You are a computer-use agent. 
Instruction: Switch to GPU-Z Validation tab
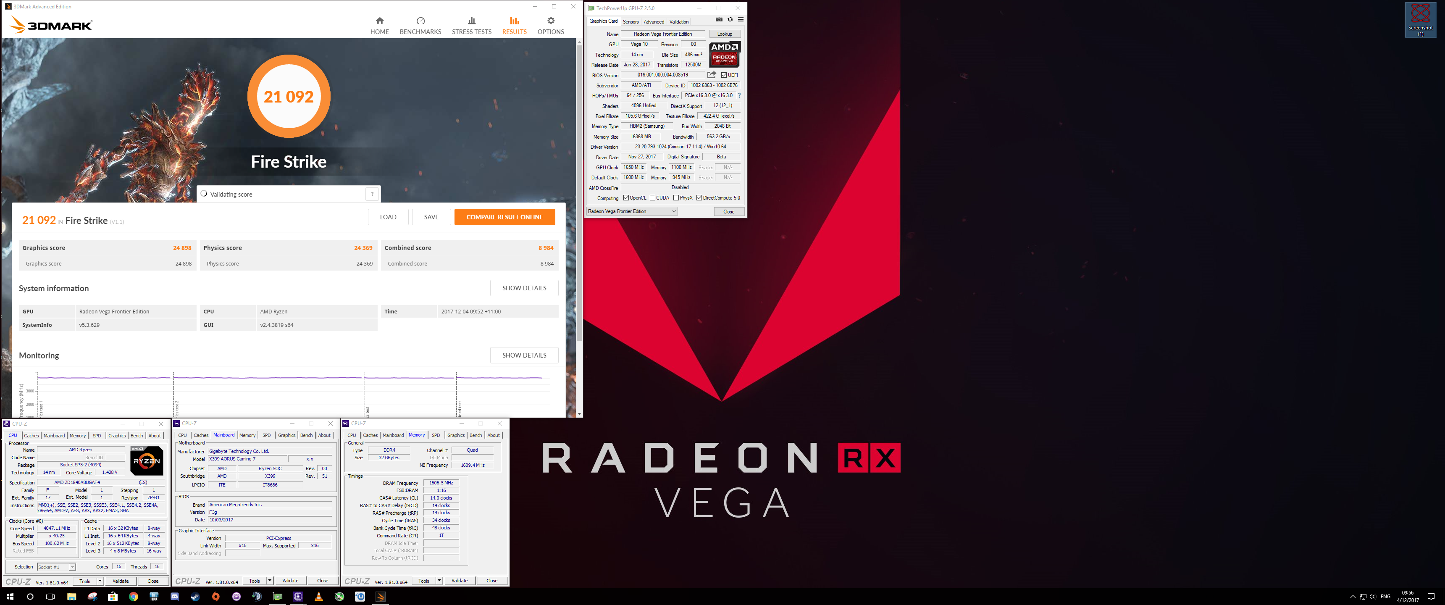[679, 22]
